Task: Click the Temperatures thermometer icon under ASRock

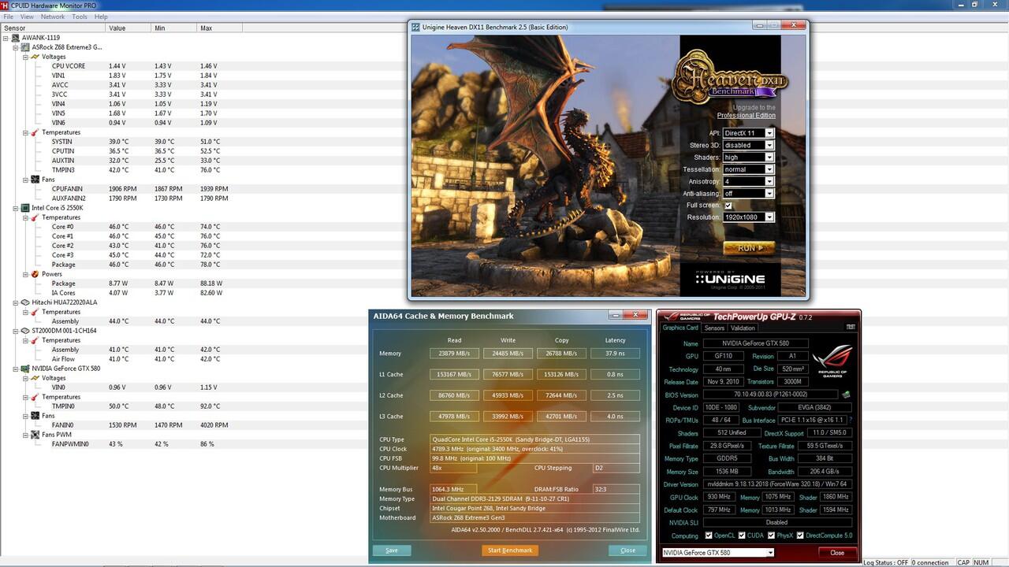Action: pos(35,132)
